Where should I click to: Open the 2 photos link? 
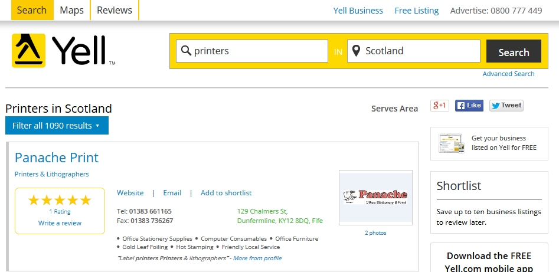pos(375,233)
